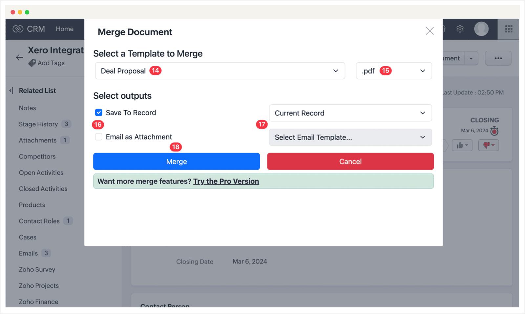Open Cases in the Related List
Image resolution: width=525 pixels, height=314 pixels.
pos(28,237)
